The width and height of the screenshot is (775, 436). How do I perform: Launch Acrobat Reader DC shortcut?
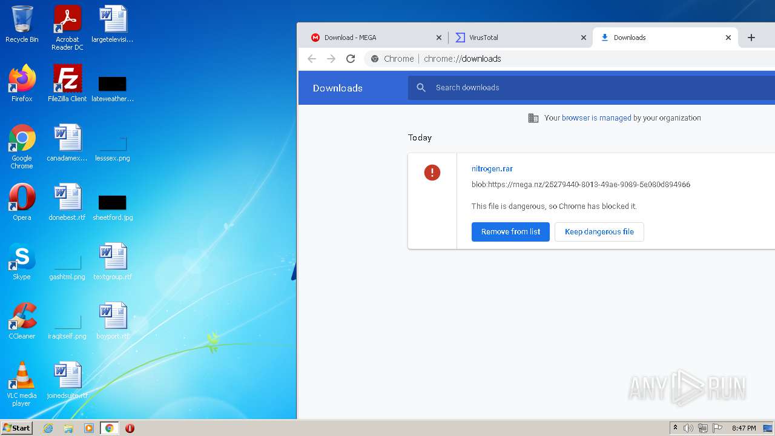point(67,27)
